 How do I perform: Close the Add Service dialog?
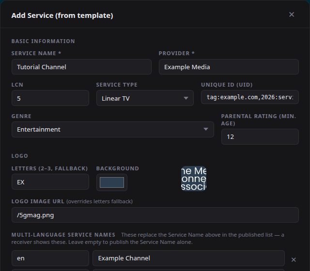[292, 15]
